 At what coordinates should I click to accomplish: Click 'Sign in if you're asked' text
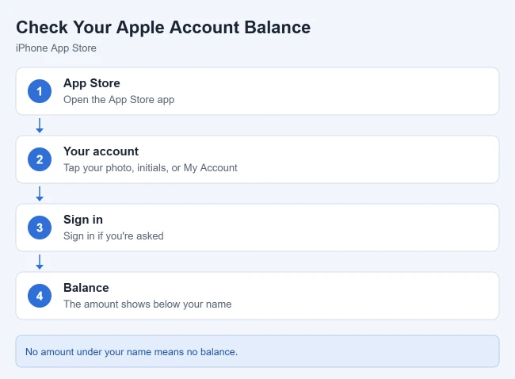(113, 236)
